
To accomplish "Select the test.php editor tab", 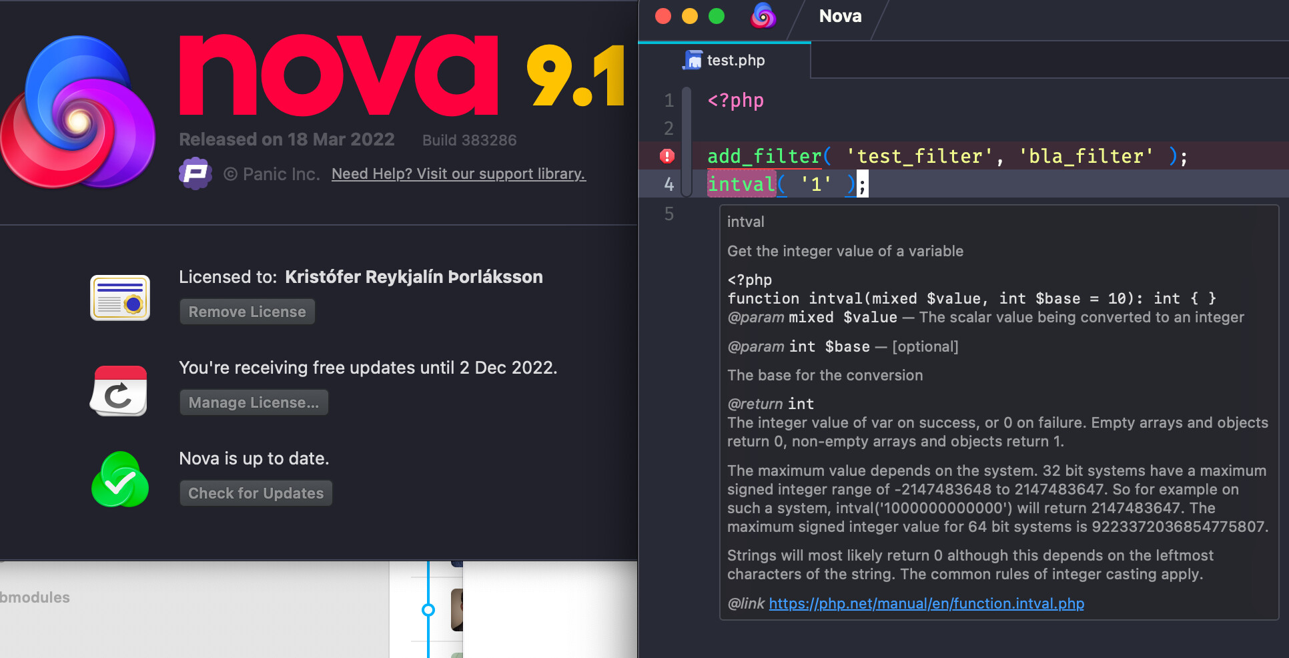I will pos(725,60).
